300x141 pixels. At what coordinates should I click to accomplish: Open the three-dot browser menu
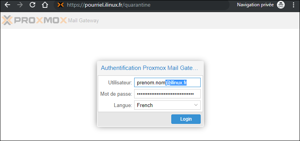click(x=294, y=5)
